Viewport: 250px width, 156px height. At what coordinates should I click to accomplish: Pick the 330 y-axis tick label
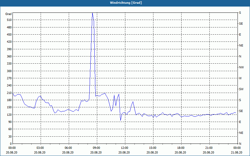[x=10, y=64]
